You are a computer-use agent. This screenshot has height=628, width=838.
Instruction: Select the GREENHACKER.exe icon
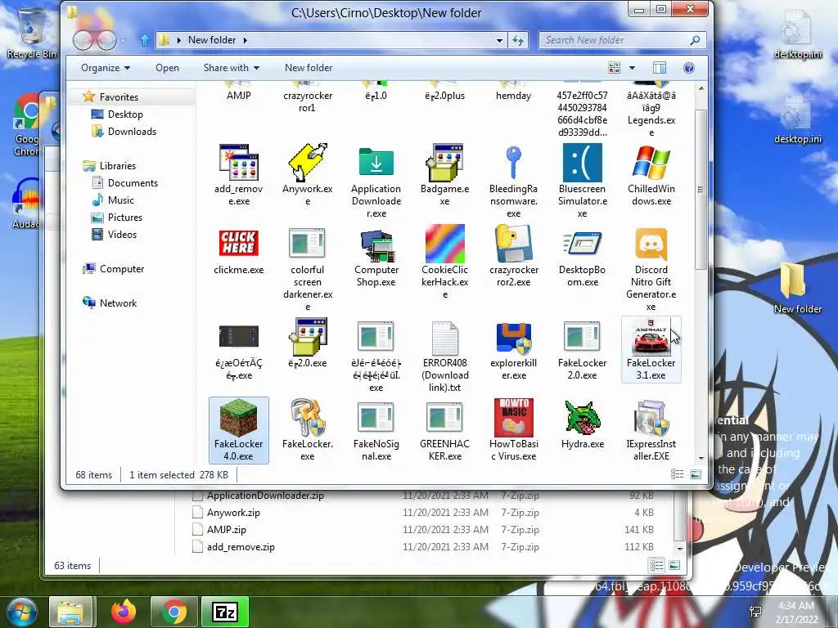coord(444,418)
